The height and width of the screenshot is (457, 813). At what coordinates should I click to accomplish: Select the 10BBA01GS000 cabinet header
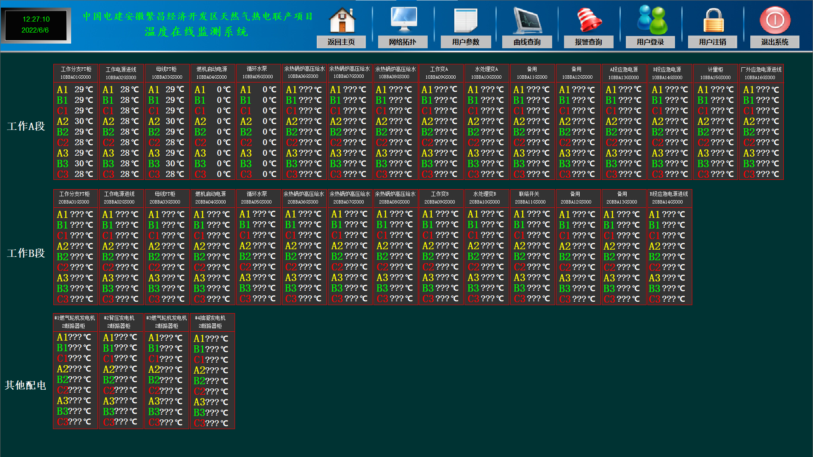76,73
